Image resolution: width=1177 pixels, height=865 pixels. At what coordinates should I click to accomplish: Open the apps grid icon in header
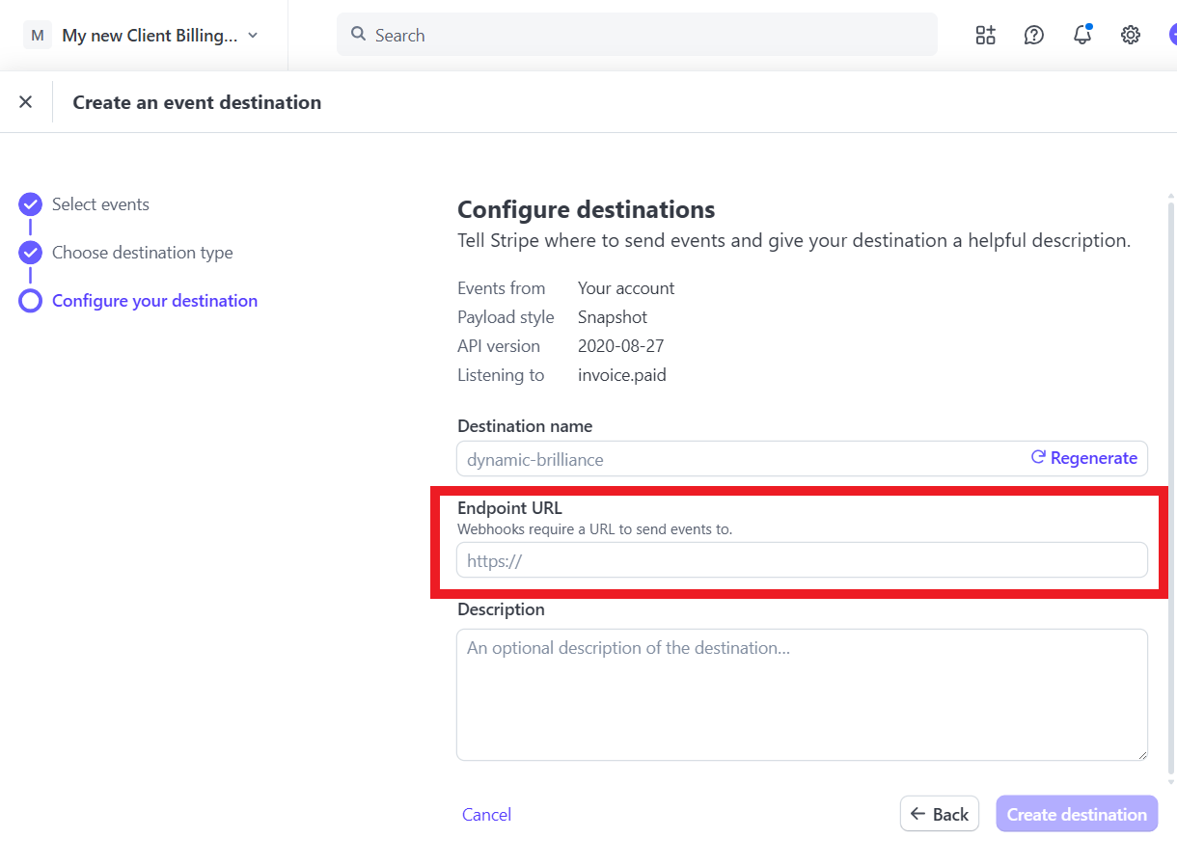pyautogui.click(x=985, y=36)
